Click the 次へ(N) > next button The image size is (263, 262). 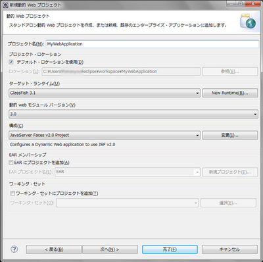tap(110, 249)
